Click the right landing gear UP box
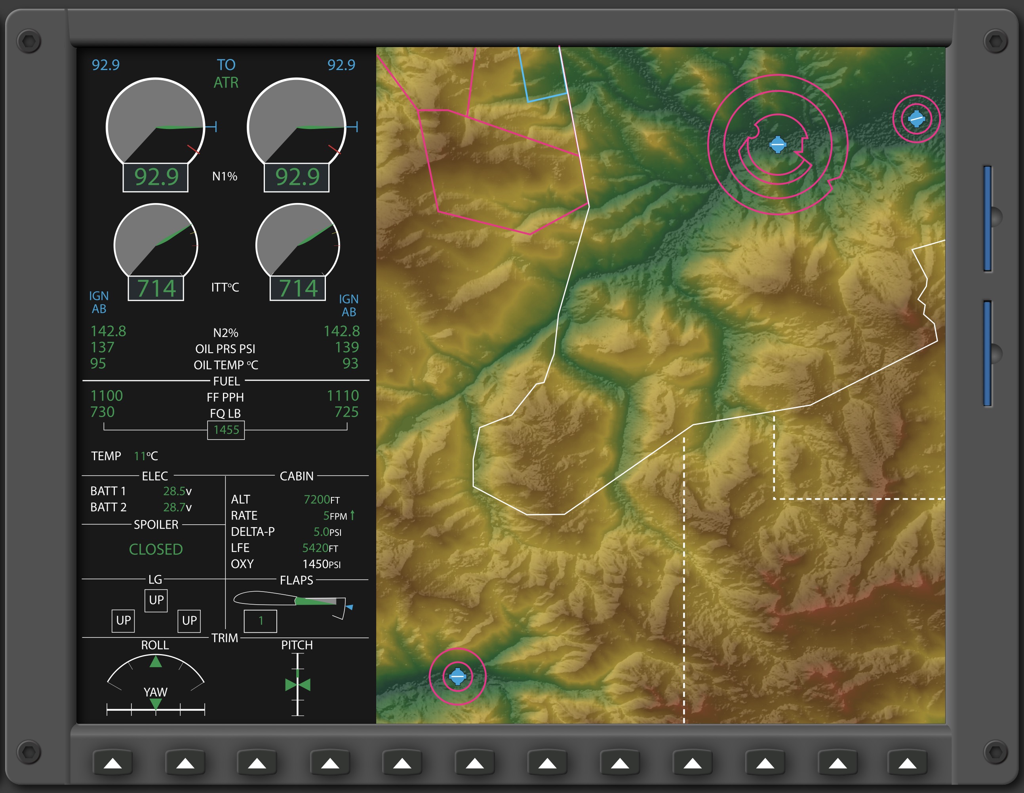Screen dimensions: 1024x793 coord(189,620)
